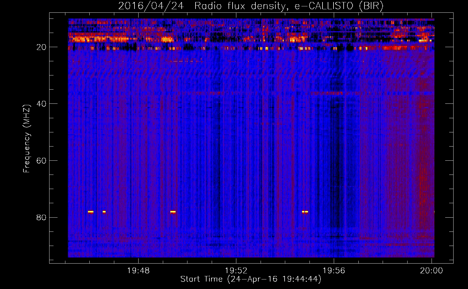Click the plot title '2016/04/24 Radio flux density'

pyautogui.click(x=251, y=6)
